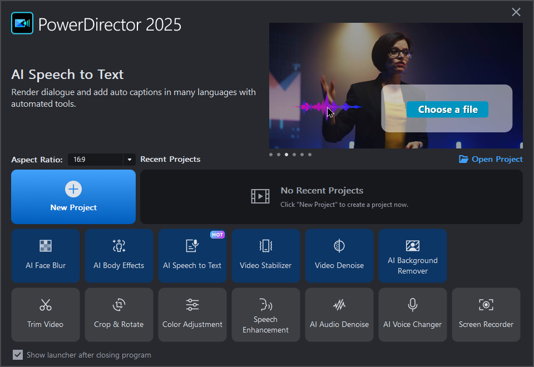Click the "PowerDirector 2025" title text

[110, 24]
